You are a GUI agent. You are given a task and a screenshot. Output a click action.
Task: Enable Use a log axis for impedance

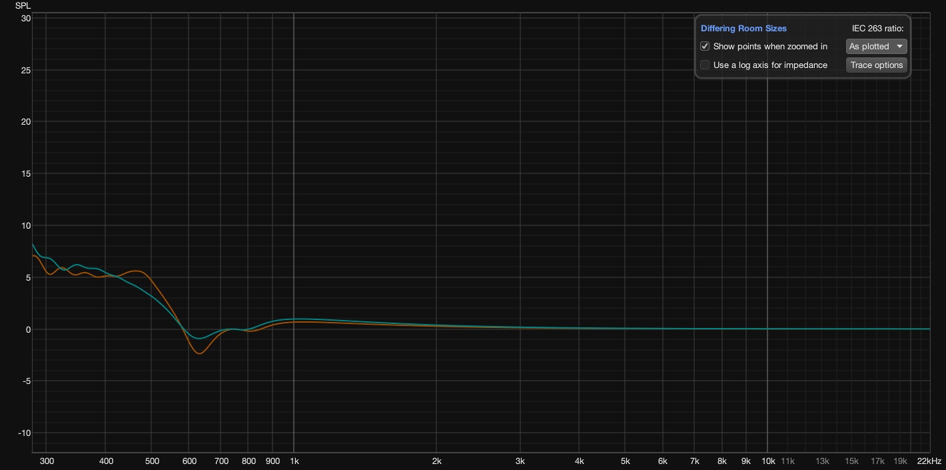click(705, 65)
